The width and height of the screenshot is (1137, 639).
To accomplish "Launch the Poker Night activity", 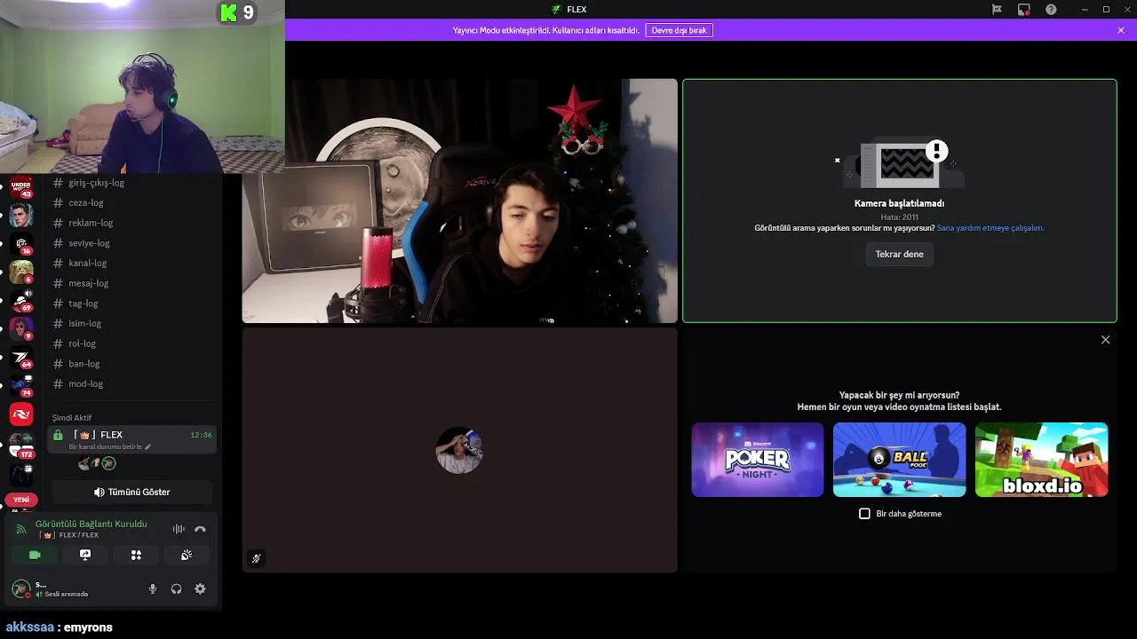I will click(758, 460).
